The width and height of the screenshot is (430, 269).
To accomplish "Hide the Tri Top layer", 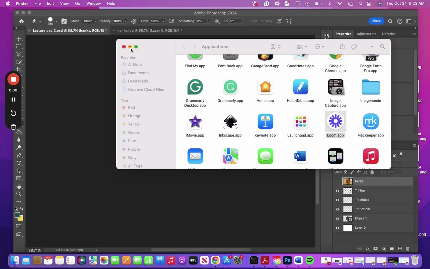I will [337, 191].
